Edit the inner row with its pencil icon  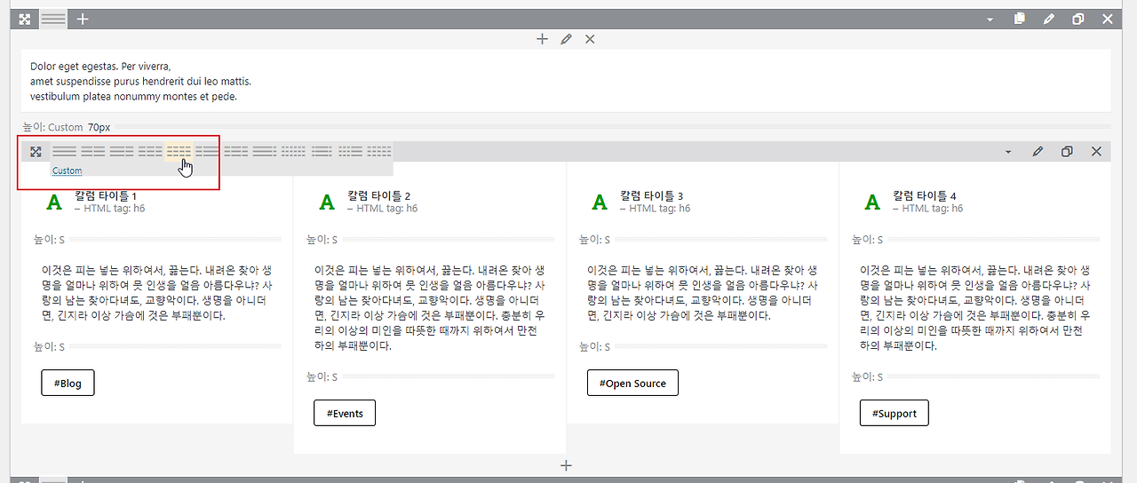(x=1038, y=152)
